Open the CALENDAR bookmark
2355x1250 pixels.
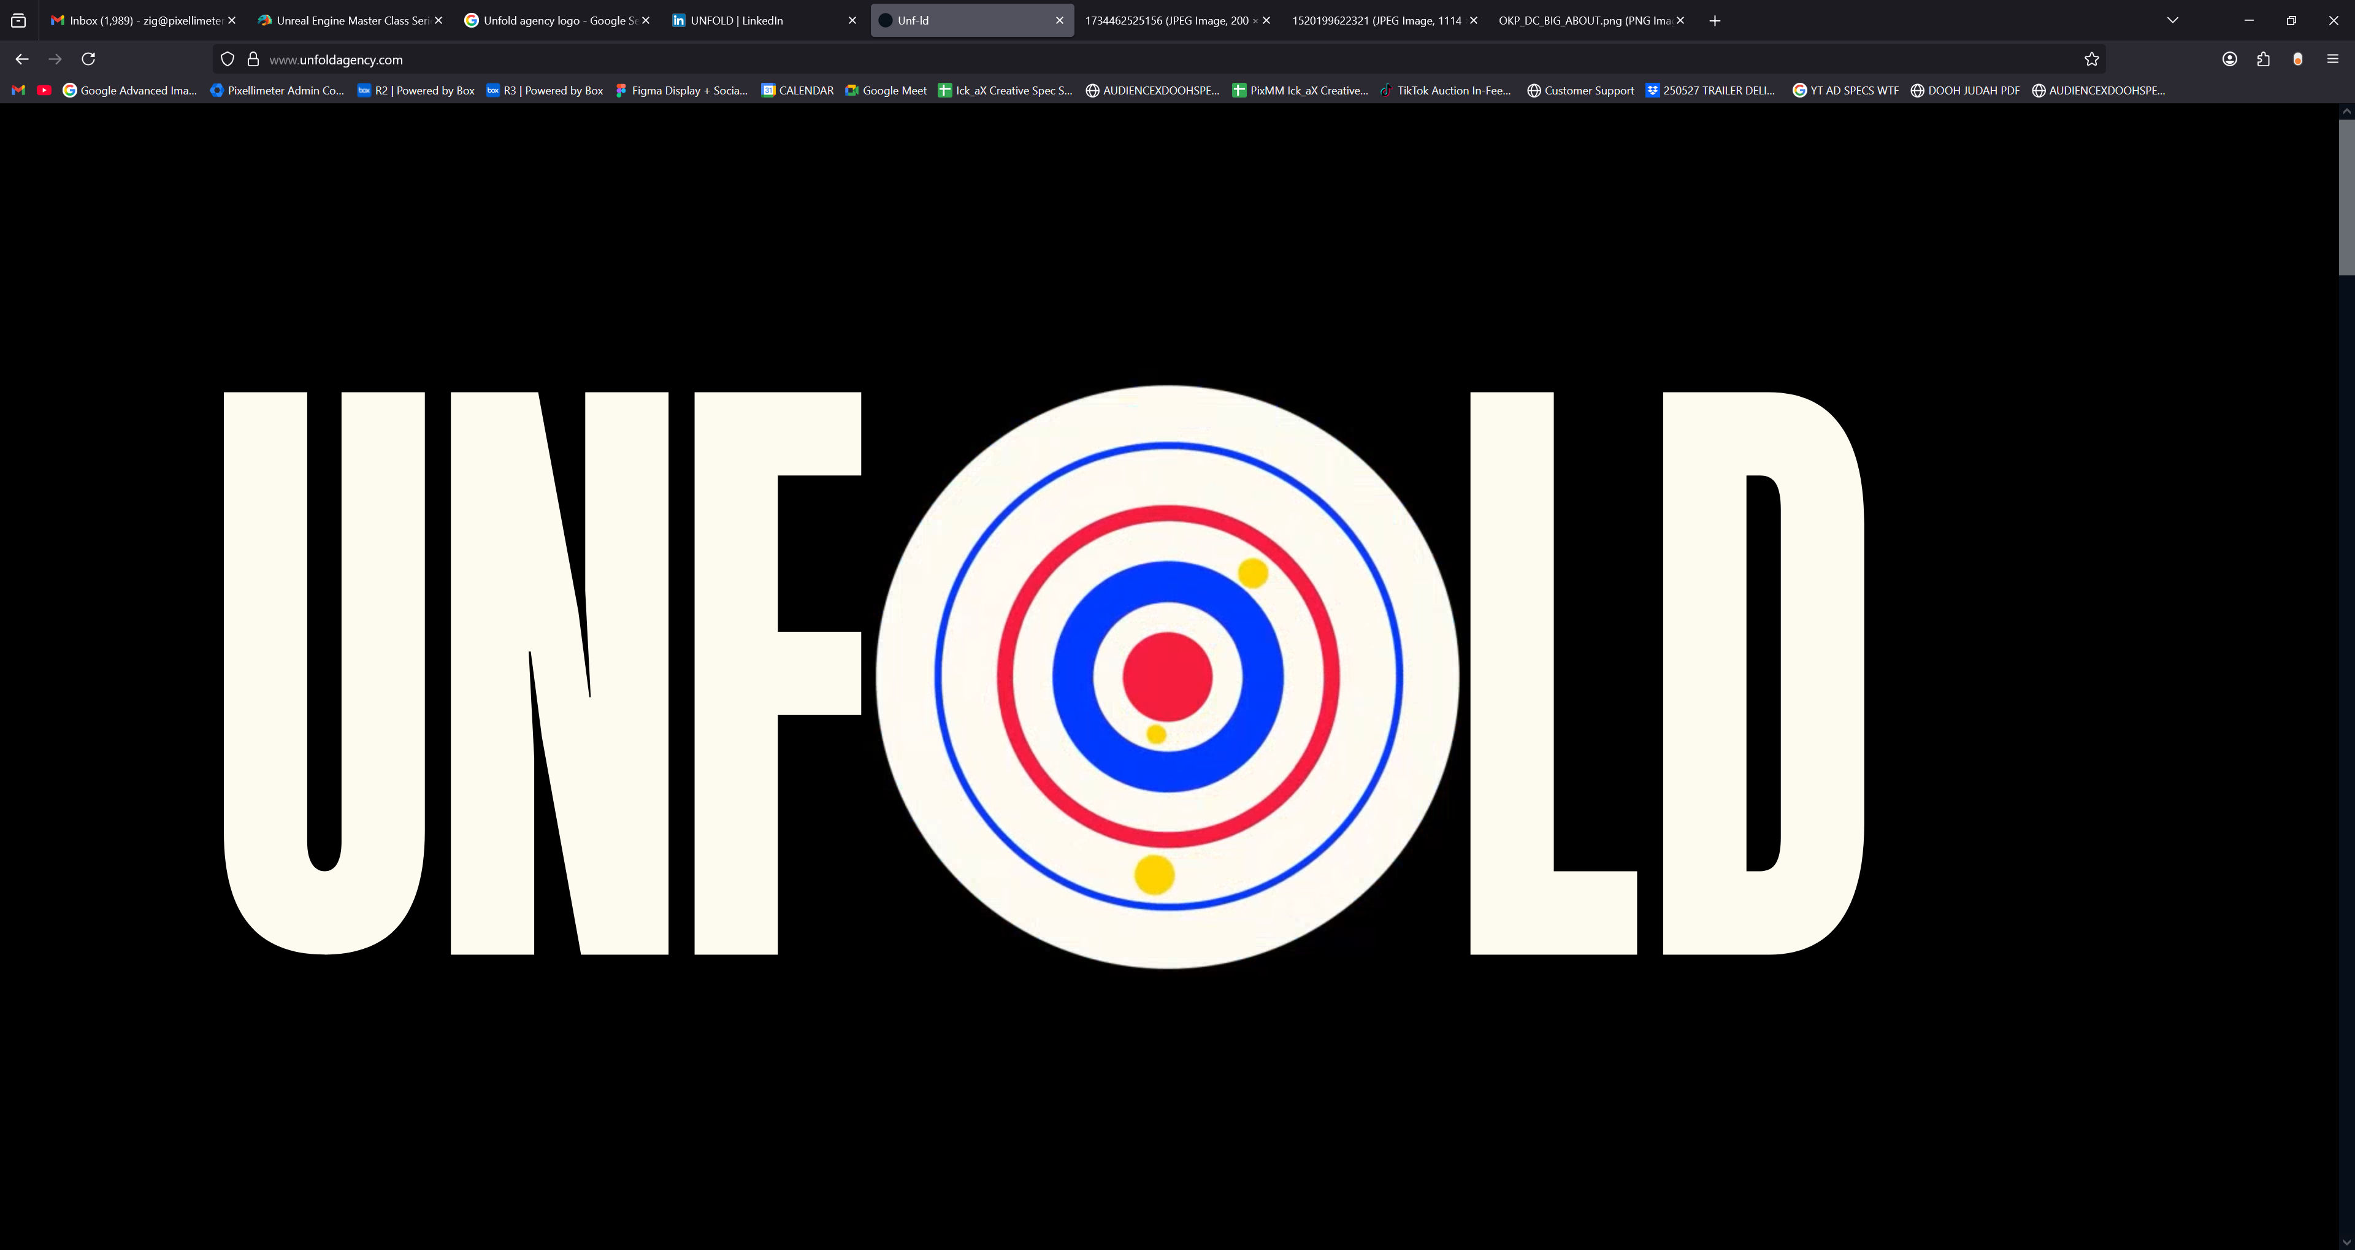tap(797, 91)
